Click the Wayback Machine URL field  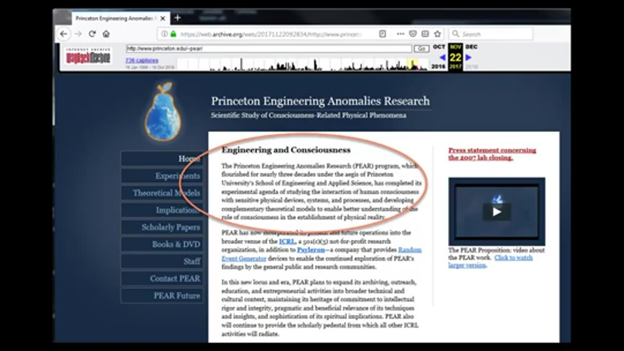tap(269, 49)
